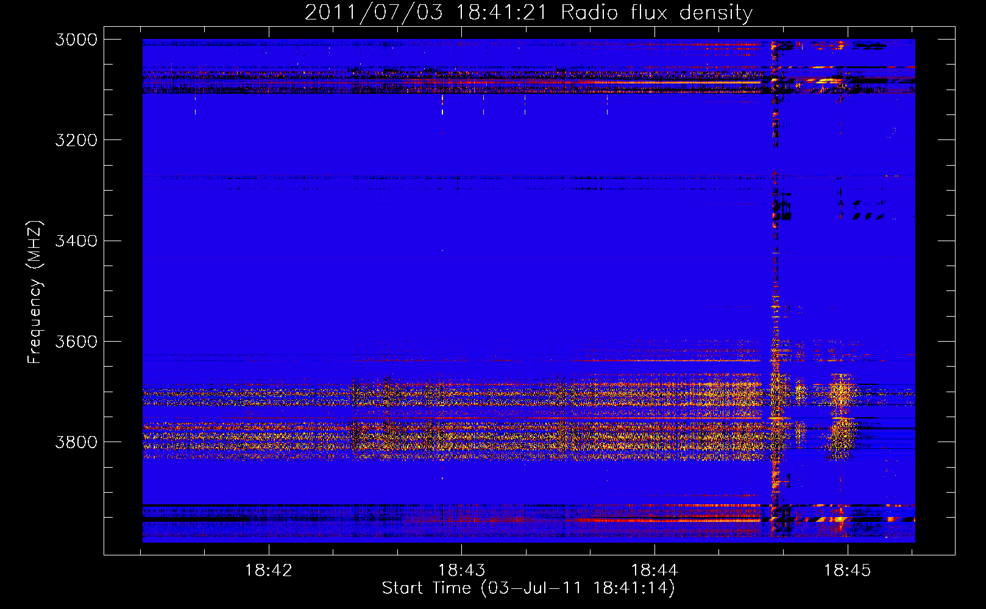Click the 18:44 time tick label
Viewport: 986px width, 609px height.
pyautogui.click(x=654, y=570)
